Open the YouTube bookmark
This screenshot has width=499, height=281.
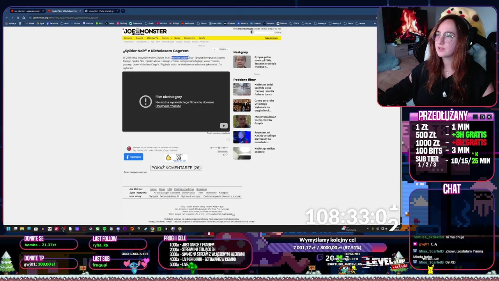pyautogui.click(x=161, y=23)
